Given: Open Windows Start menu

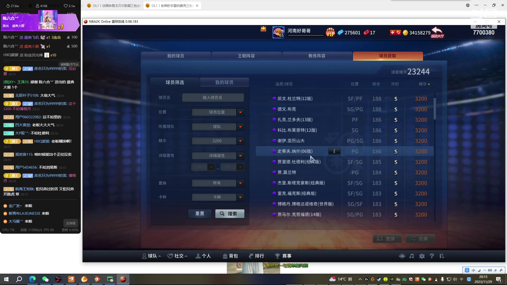Looking at the screenshot, I should pyautogui.click(x=6, y=279).
